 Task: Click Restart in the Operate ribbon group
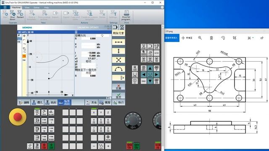click(20, 14)
